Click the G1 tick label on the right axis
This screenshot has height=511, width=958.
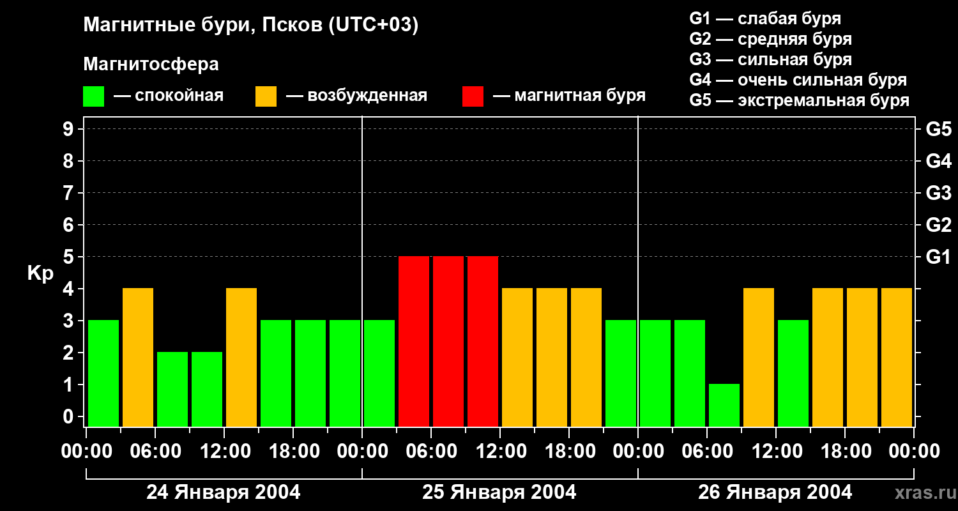point(939,257)
